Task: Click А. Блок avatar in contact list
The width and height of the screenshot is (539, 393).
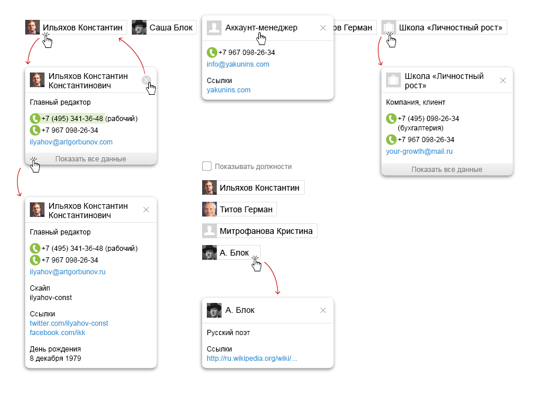Action: (x=209, y=253)
